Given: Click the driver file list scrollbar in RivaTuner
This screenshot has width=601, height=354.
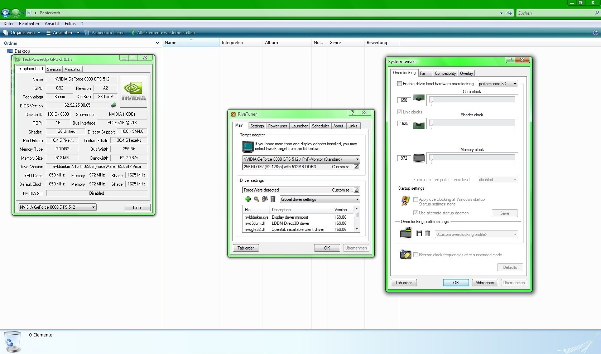Looking at the screenshot, I should [357, 219].
